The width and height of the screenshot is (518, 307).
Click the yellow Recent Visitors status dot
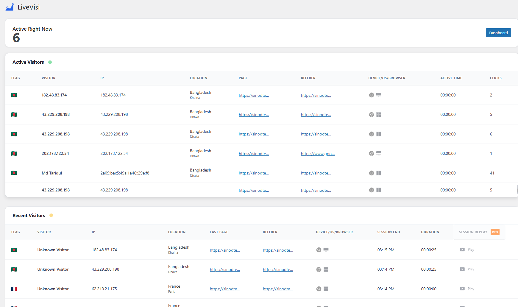coord(51,215)
